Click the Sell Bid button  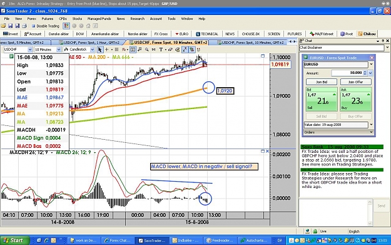(x=322, y=117)
